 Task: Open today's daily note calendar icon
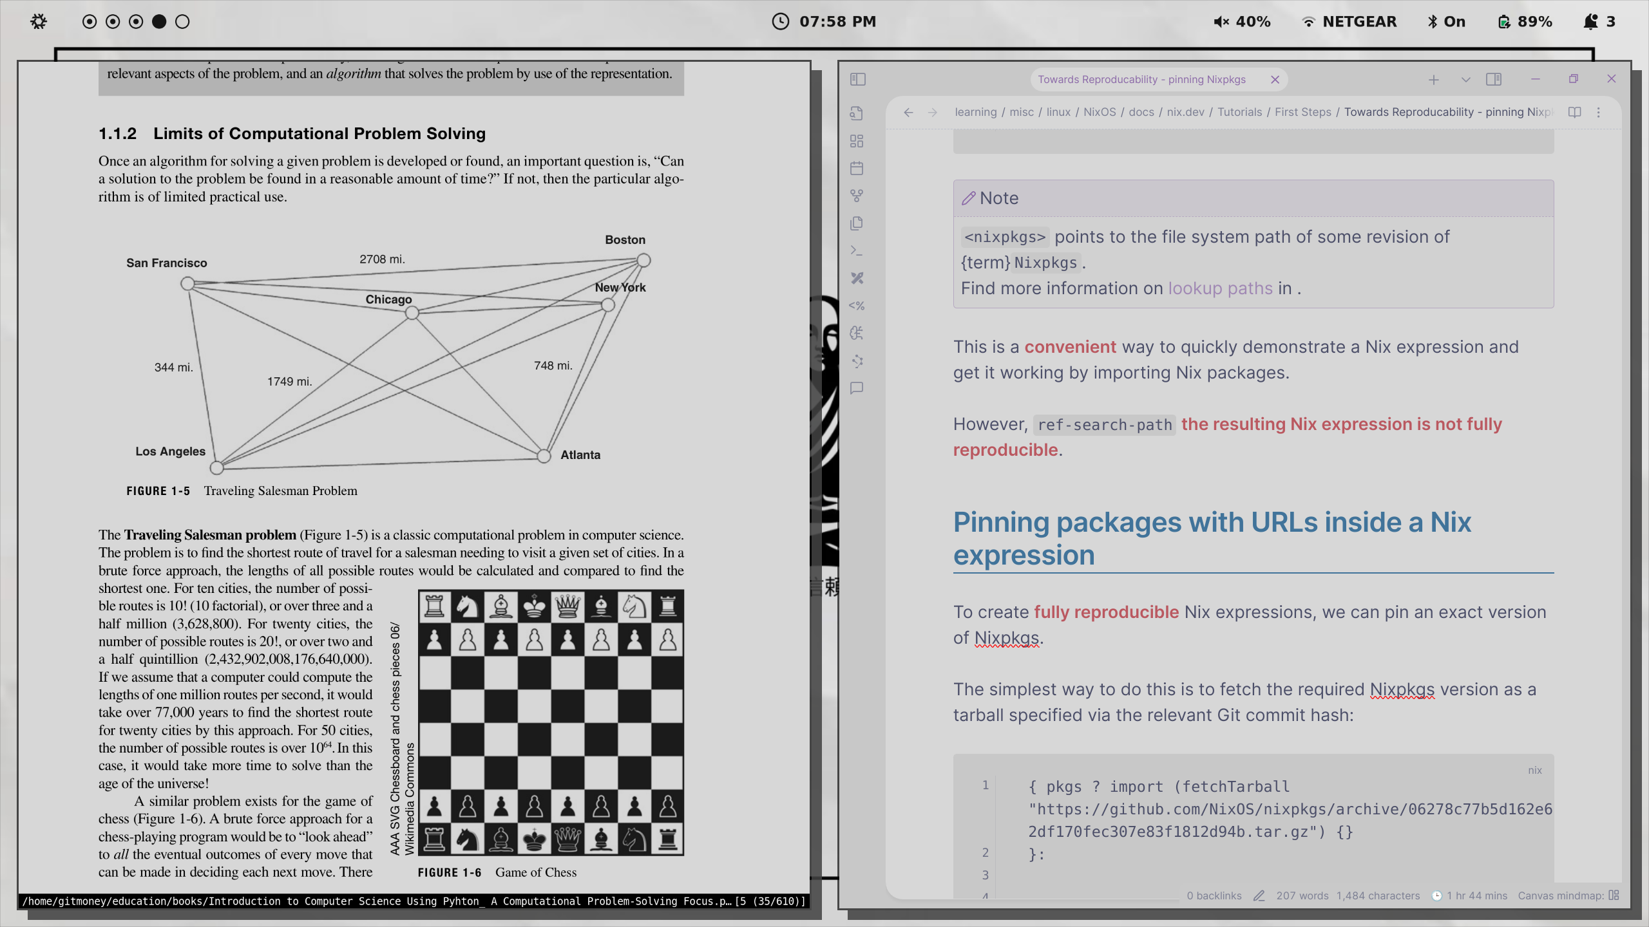(x=857, y=169)
